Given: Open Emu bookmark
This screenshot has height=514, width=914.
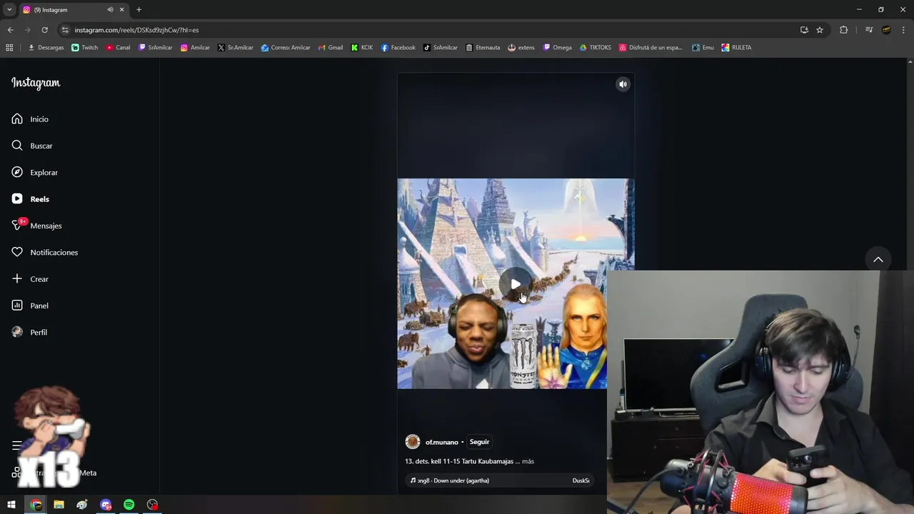Looking at the screenshot, I should (x=703, y=48).
